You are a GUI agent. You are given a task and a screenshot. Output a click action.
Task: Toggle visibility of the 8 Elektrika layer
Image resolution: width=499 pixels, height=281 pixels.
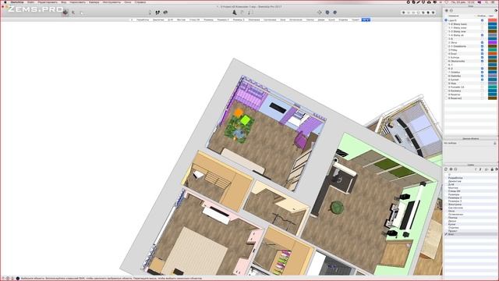point(482,76)
